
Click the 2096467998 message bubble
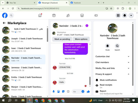65,67
